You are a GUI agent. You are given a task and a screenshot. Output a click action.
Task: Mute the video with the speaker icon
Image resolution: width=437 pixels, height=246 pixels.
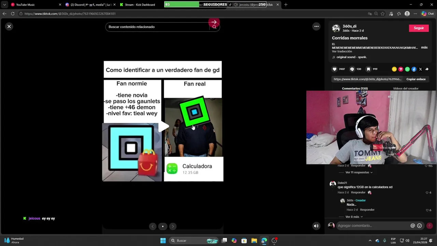[316, 225]
